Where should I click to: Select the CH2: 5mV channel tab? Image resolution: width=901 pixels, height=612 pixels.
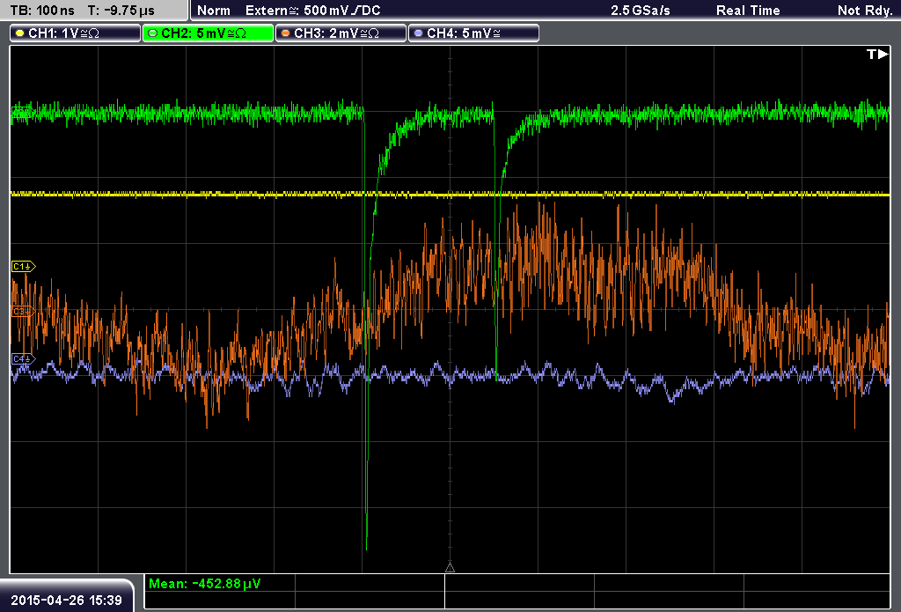click(x=208, y=33)
